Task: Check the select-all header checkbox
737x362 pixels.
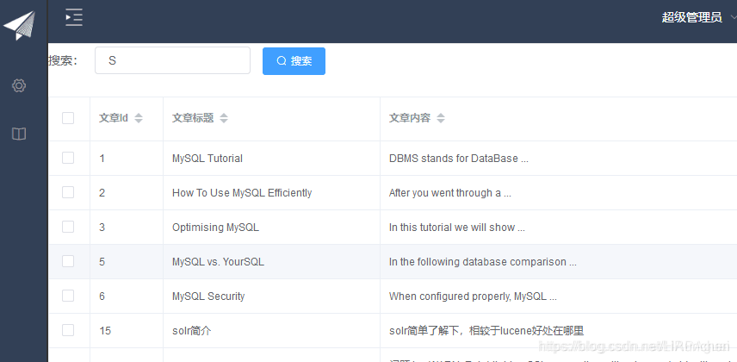Action: pyautogui.click(x=68, y=118)
